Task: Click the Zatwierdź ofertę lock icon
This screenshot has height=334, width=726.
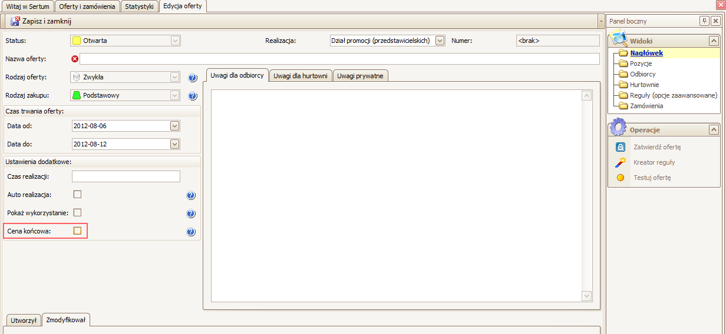Action: [620, 147]
